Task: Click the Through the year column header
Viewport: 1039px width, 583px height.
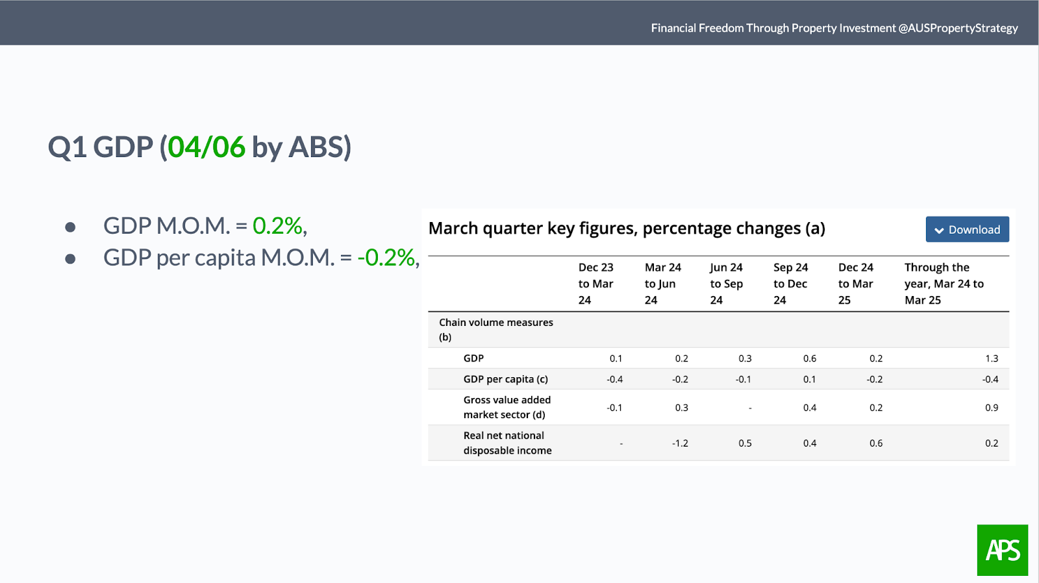Action: pos(944,284)
